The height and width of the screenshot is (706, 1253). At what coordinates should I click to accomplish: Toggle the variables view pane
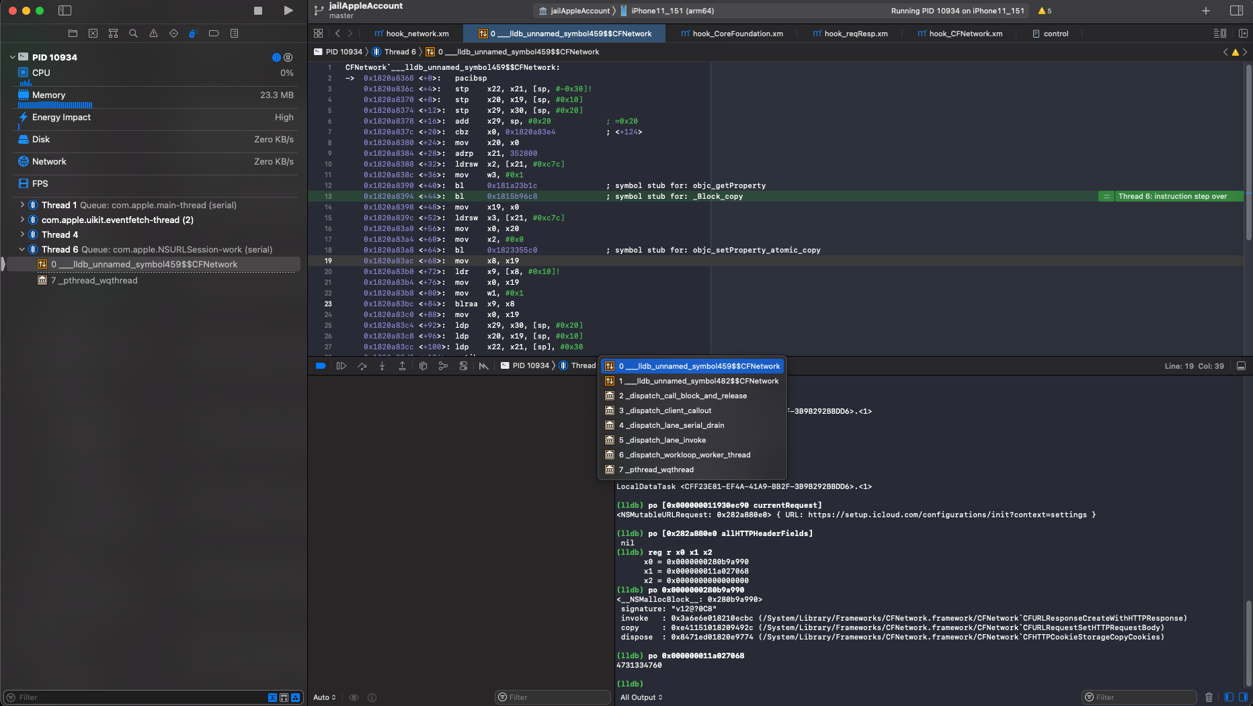(x=1229, y=697)
